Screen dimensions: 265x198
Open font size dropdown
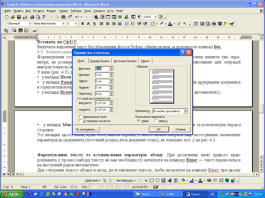click(76, 24)
